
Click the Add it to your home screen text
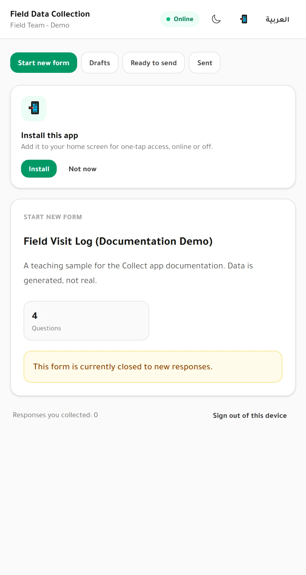pos(117,147)
